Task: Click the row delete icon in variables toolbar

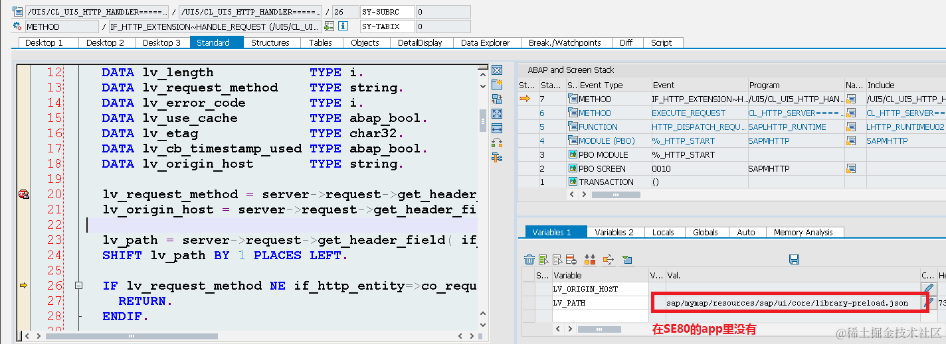Action: (x=571, y=259)
